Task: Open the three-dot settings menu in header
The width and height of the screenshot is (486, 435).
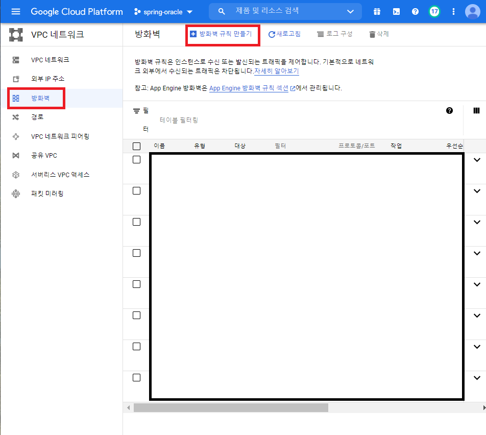Action: [x=453, y=11]
